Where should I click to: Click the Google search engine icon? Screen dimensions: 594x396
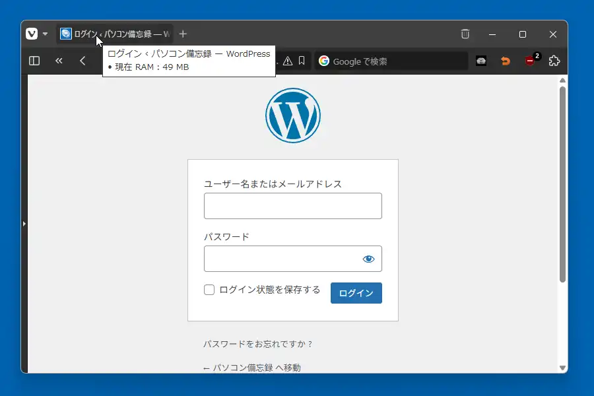(x=324, y=61)
